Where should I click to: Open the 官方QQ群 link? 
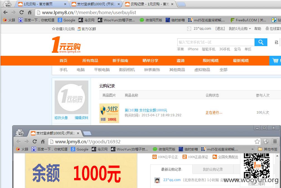[x=87, y=29]
